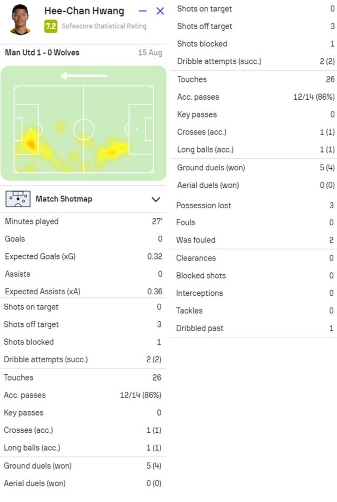Click the Dribbled past stat row

click(255, 328)
